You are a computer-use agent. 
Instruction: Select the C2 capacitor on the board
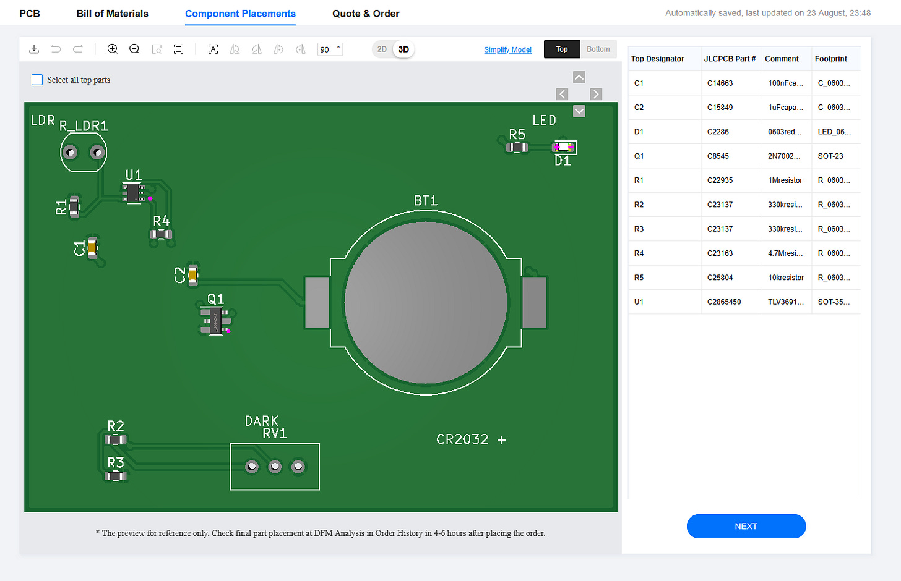click(192, 275)
